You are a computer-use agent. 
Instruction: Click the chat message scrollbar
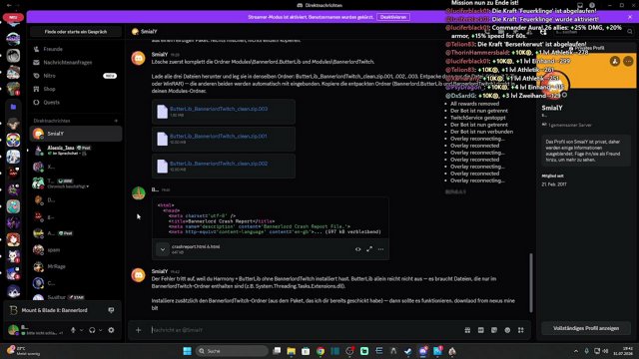point(530,283)
